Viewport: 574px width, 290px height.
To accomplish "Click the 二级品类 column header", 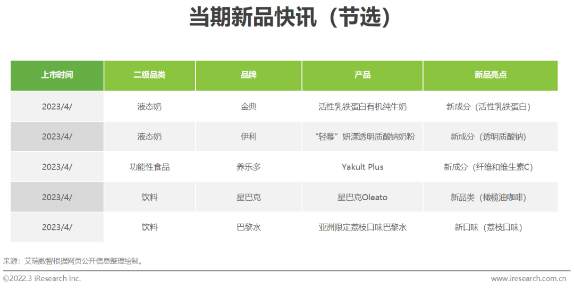I will [150, 75].
